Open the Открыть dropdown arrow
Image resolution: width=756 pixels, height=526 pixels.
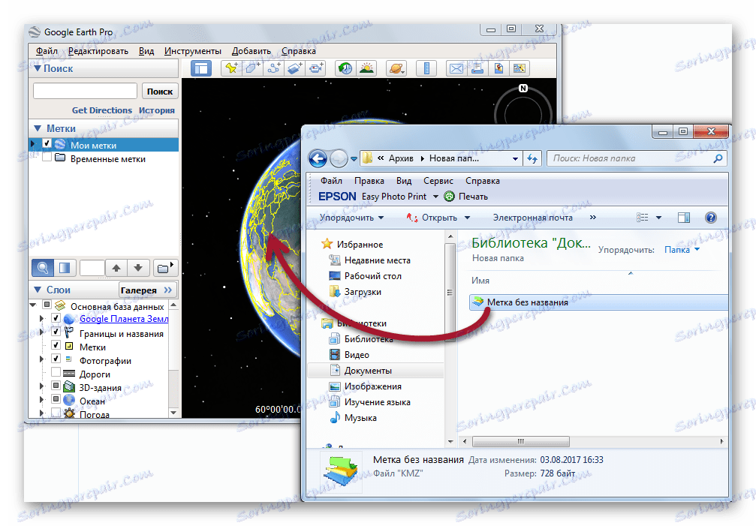[467, 218]
